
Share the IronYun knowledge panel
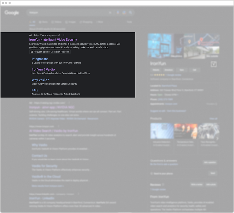214,64
